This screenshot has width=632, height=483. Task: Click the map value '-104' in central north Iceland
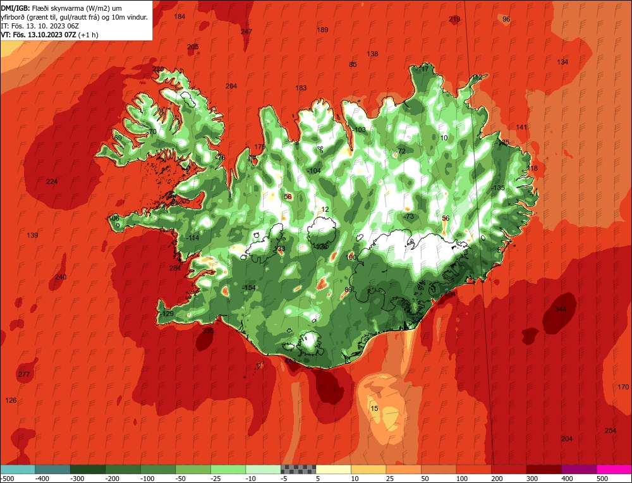[x=313, y=171]
